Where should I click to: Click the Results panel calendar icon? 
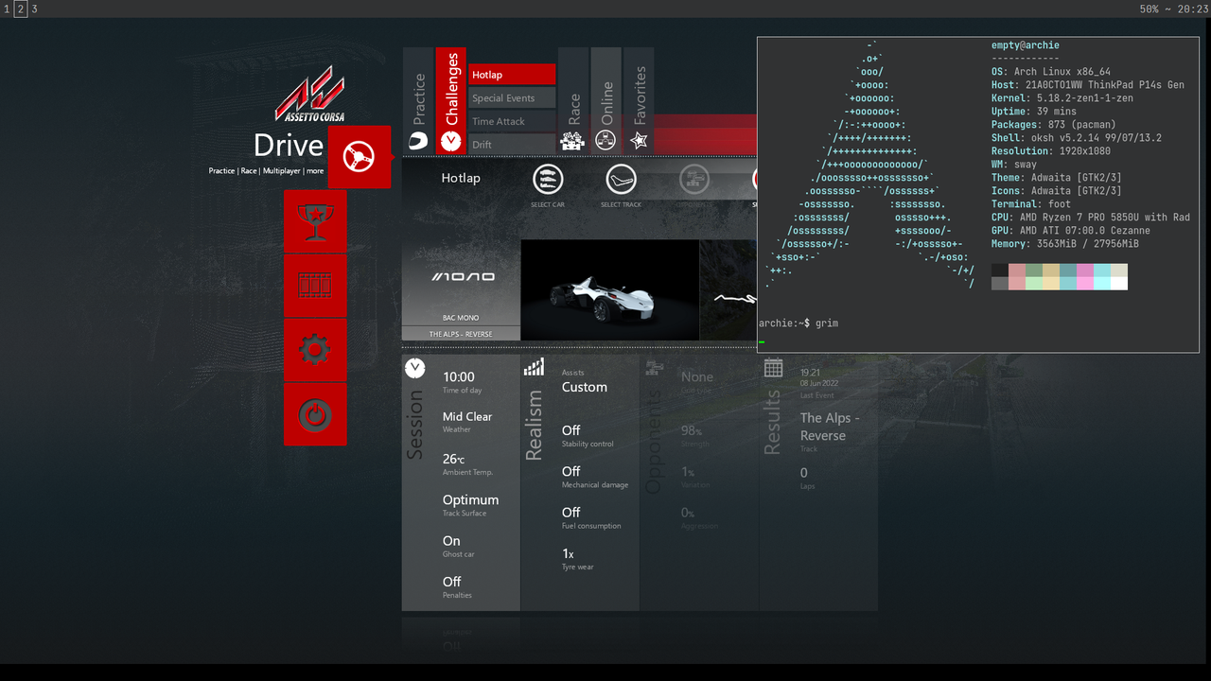coord(773,368)
